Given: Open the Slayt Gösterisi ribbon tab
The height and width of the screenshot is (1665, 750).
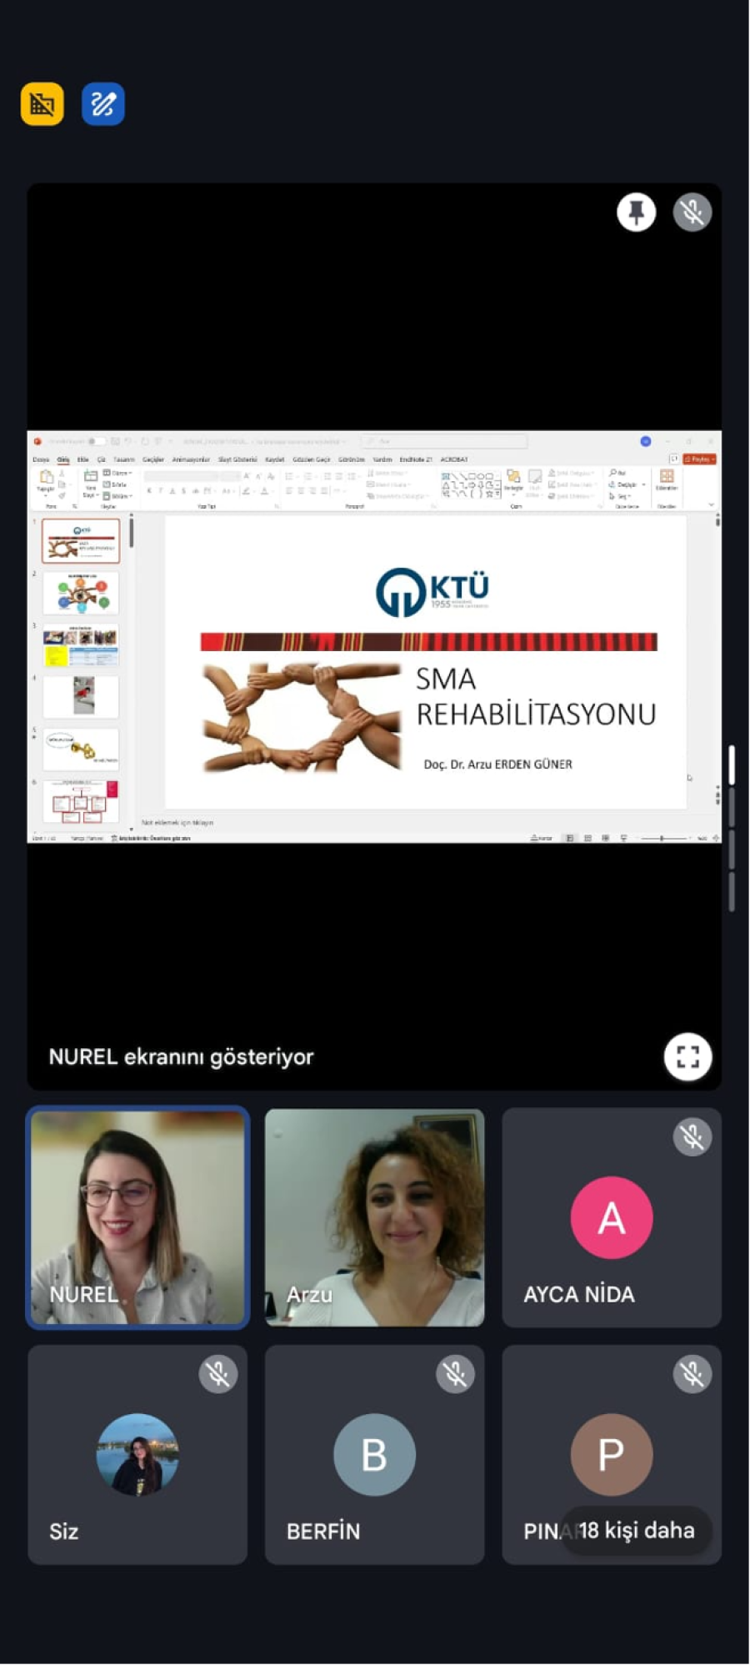Looking at the screenshot, I should [237, 459].
